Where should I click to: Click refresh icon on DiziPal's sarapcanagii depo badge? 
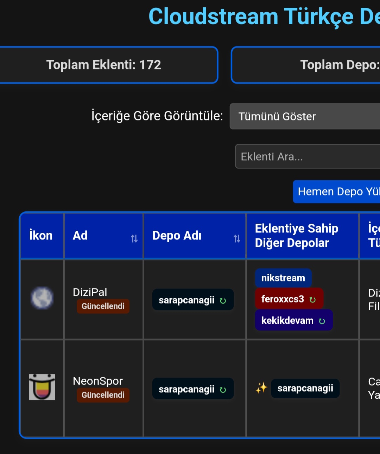[223, 301]
